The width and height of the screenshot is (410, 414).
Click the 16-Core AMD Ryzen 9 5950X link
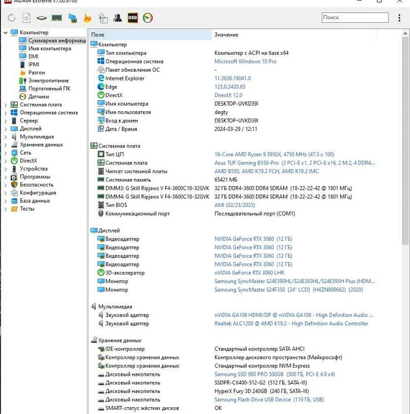(x=274, y=154)
